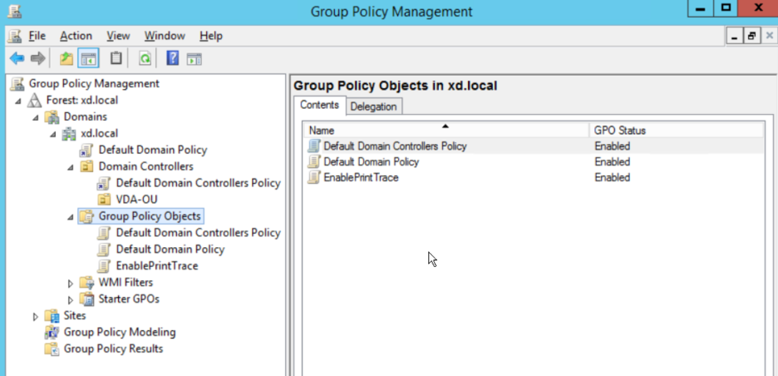Collapse the Group Policy Objects tree node
The image size is (778, 376).
(x=71, y=216)
